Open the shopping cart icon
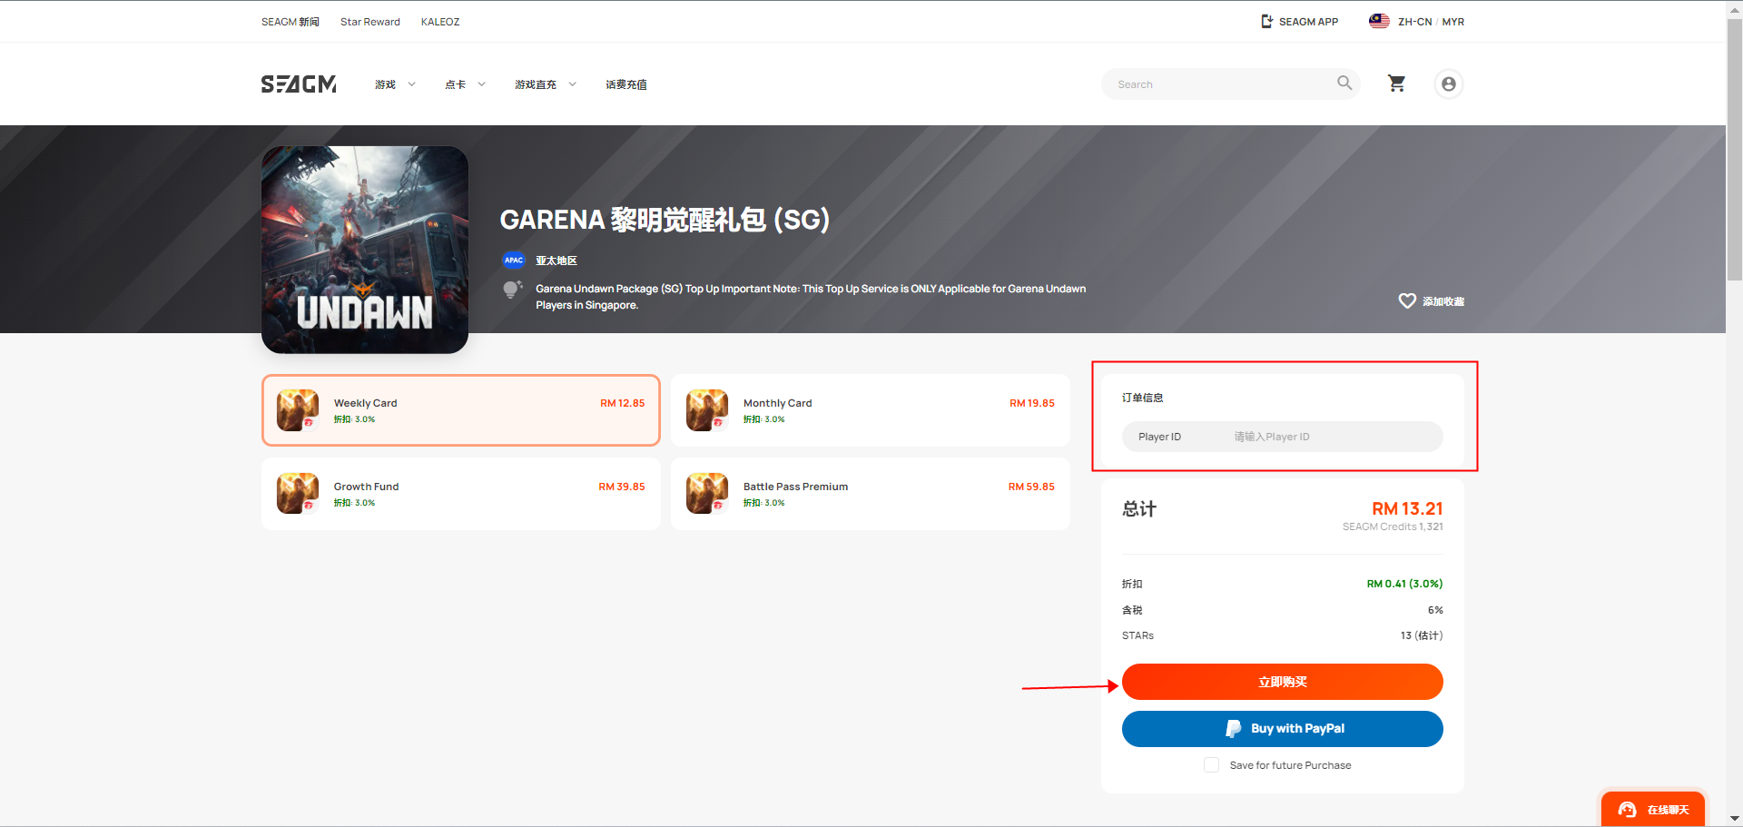Image resolution: width=1743 pixels, height=827 pixels. [x=1396, y=84]
